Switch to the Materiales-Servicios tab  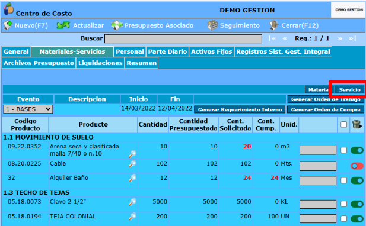pyautogui.click(x=72, y=51)
